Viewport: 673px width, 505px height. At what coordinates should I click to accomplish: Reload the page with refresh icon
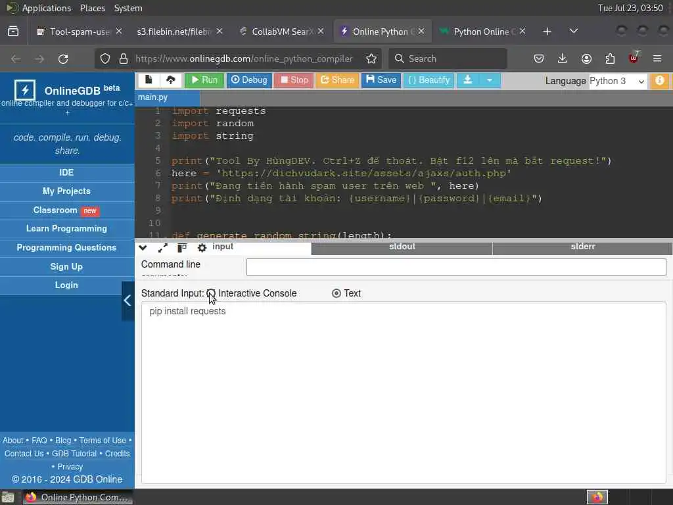[x=63, y=59]
